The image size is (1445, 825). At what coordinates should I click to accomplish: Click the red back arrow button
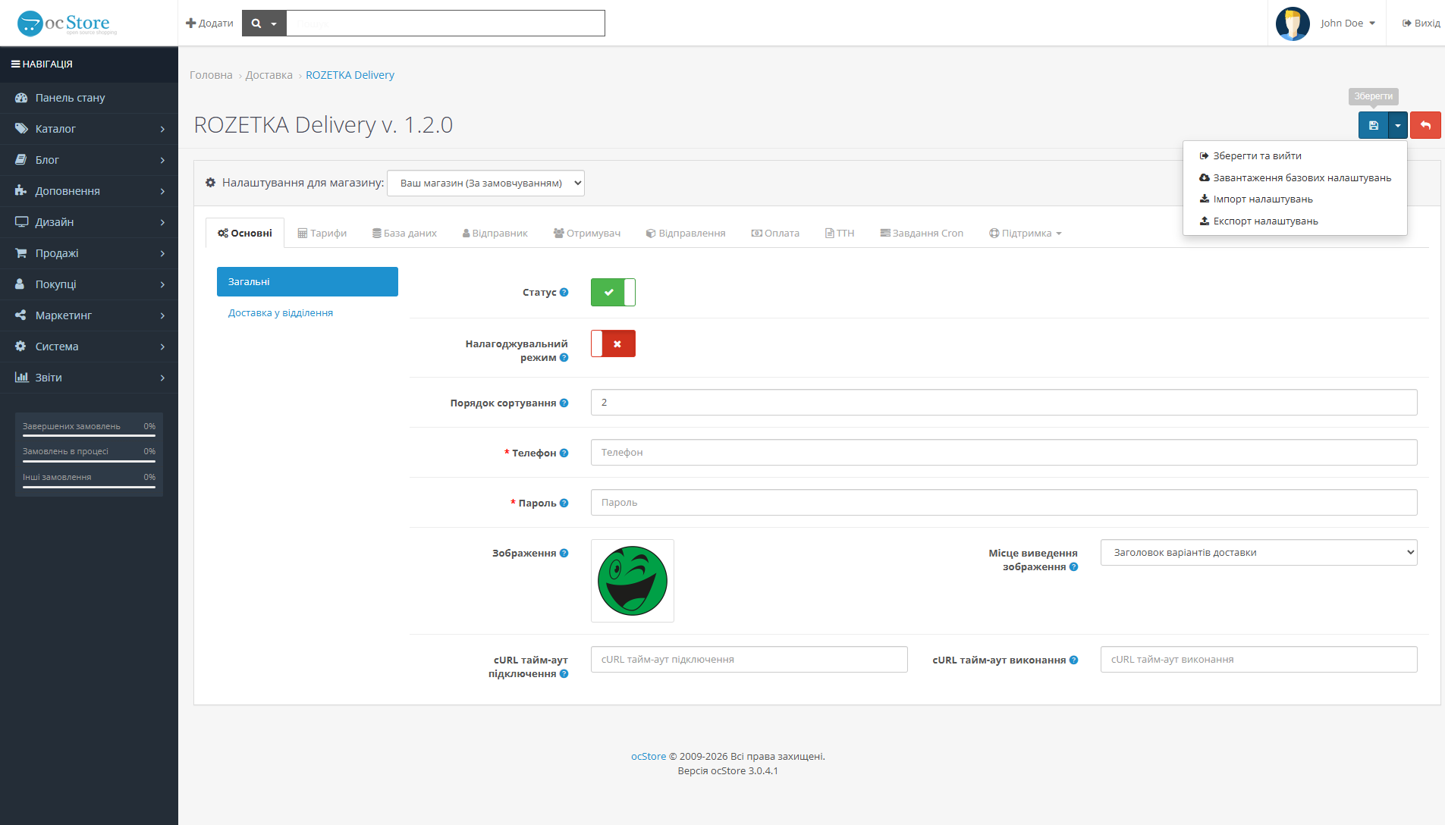1425,125
